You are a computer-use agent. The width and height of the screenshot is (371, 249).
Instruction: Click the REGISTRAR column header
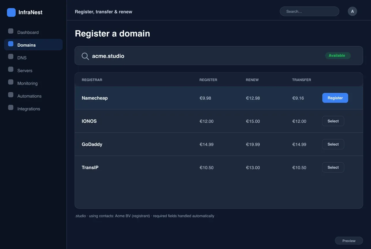(x=92, y=80)
